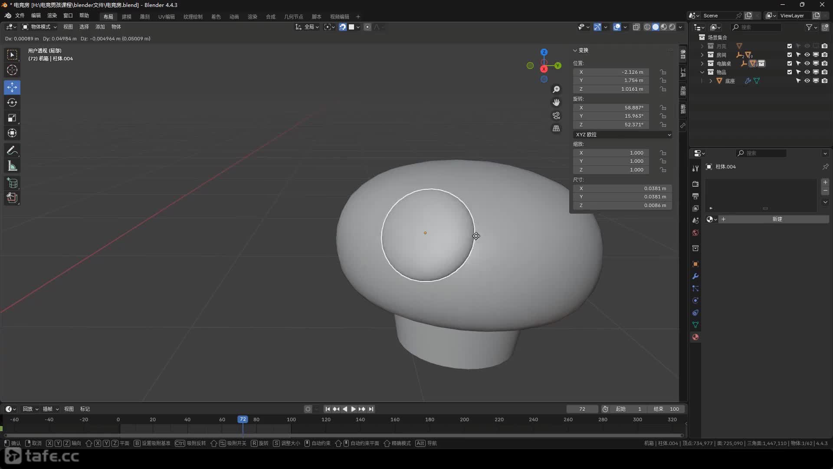833x469 pixels.
Task: Switch to the 建模 workspace tab
Action: (126, 17)
